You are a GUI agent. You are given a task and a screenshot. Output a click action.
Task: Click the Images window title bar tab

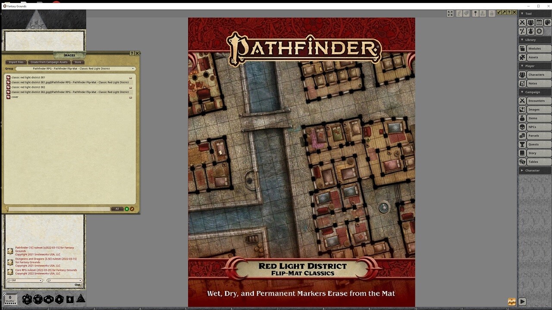[x=69, y=55]
